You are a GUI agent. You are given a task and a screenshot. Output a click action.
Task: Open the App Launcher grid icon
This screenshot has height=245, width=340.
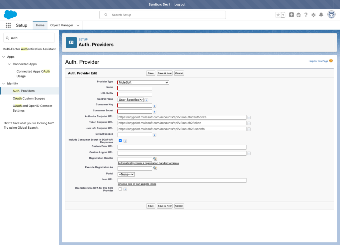point(8,25)
